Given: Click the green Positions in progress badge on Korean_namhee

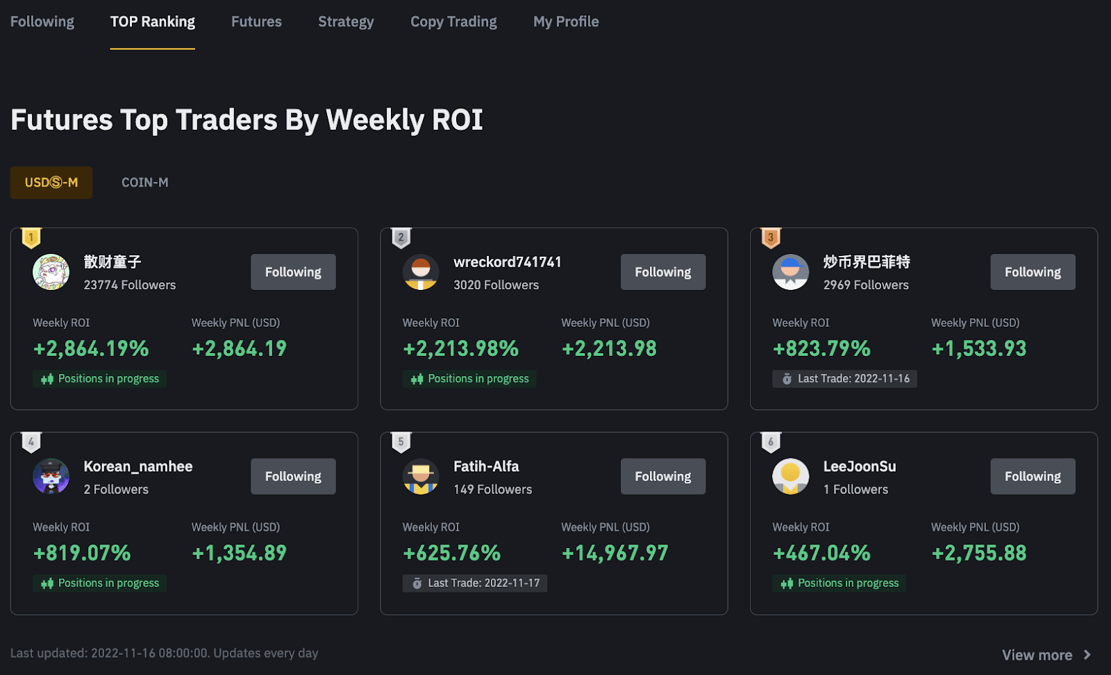Looking at the screenshot, I should point(99,583).
